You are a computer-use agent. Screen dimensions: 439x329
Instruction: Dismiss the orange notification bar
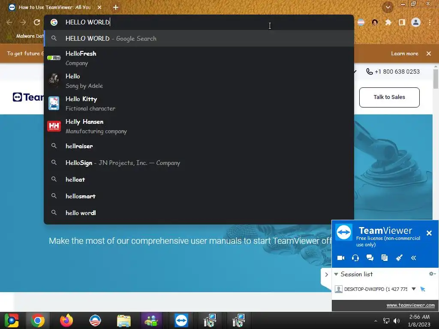pyautogui.click(x=429, y=54)
